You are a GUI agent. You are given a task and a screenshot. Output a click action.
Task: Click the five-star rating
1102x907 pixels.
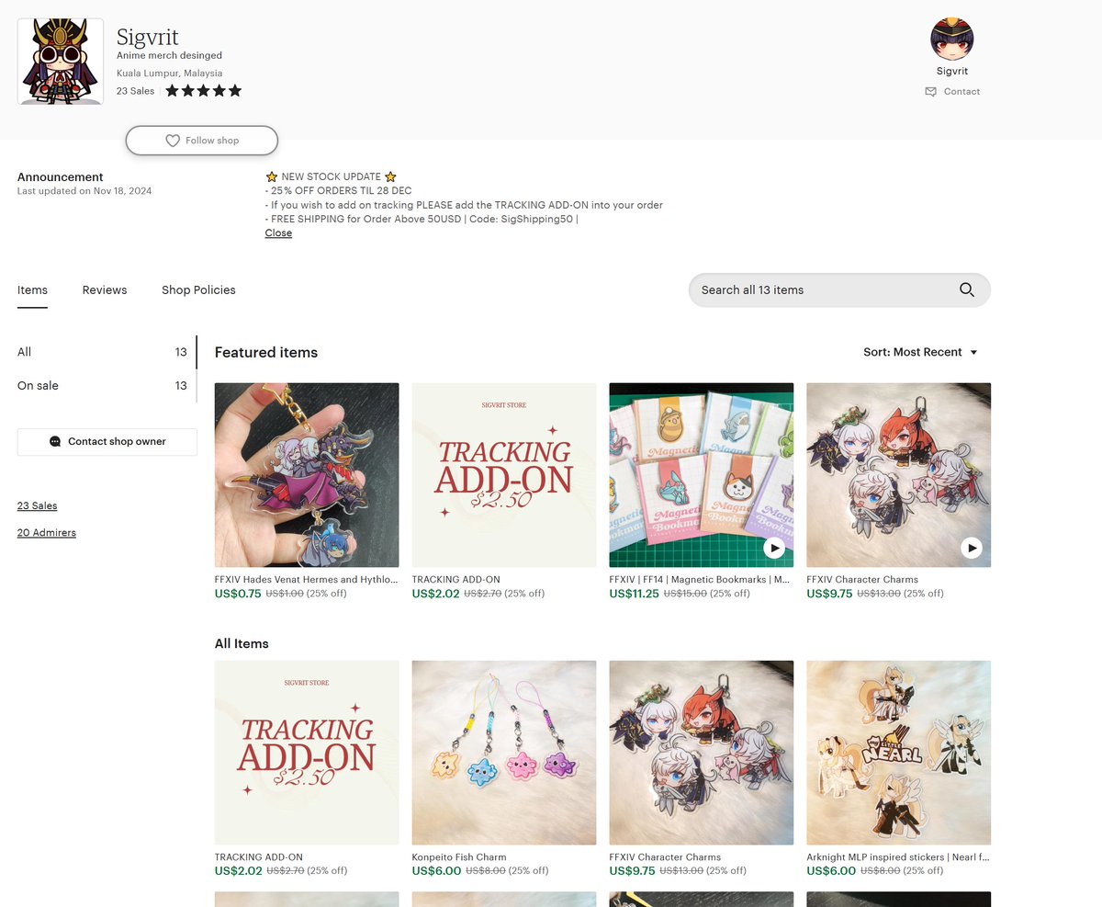click(x=204, y=91)
